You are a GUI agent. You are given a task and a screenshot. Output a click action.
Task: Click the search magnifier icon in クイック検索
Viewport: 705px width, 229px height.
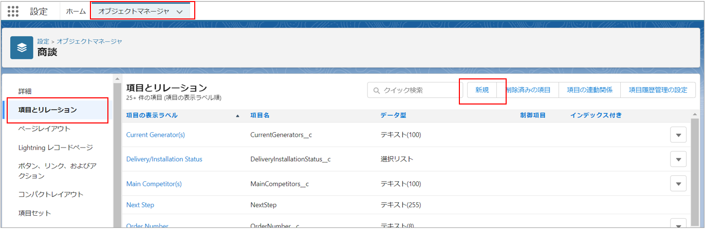click(x=376, y=90)
